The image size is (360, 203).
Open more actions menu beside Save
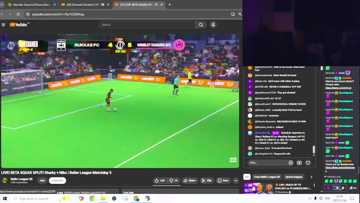coord(236,180)
